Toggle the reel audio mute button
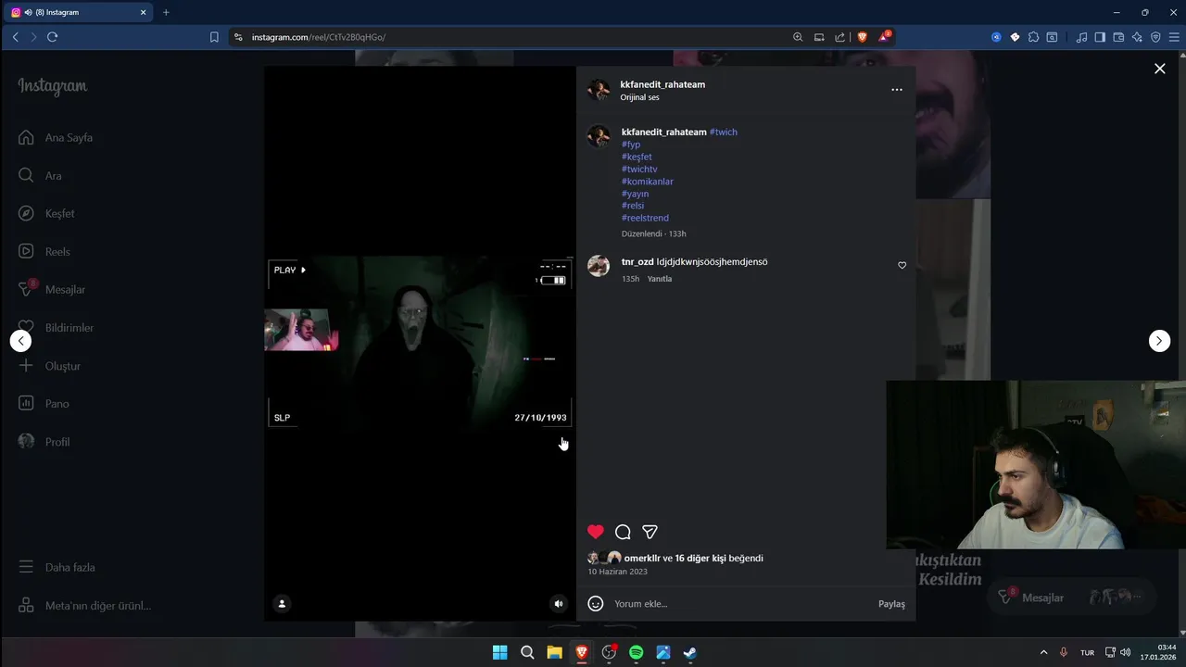This screenshot has height=667, width=1186. 559,604
